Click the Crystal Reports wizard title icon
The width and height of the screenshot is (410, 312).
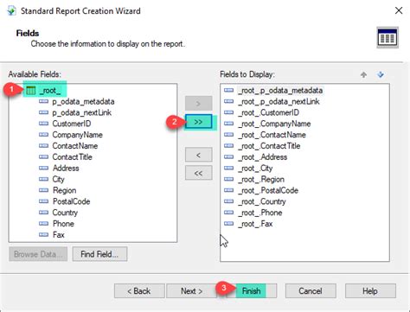12,11
